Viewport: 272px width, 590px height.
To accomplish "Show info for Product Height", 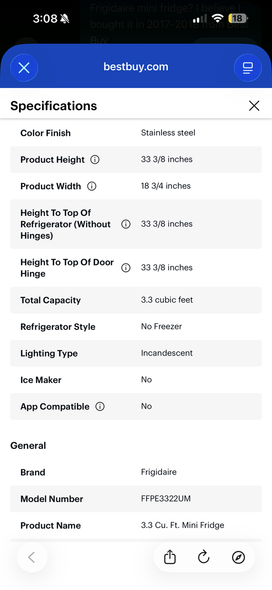I will coord(95,160).
